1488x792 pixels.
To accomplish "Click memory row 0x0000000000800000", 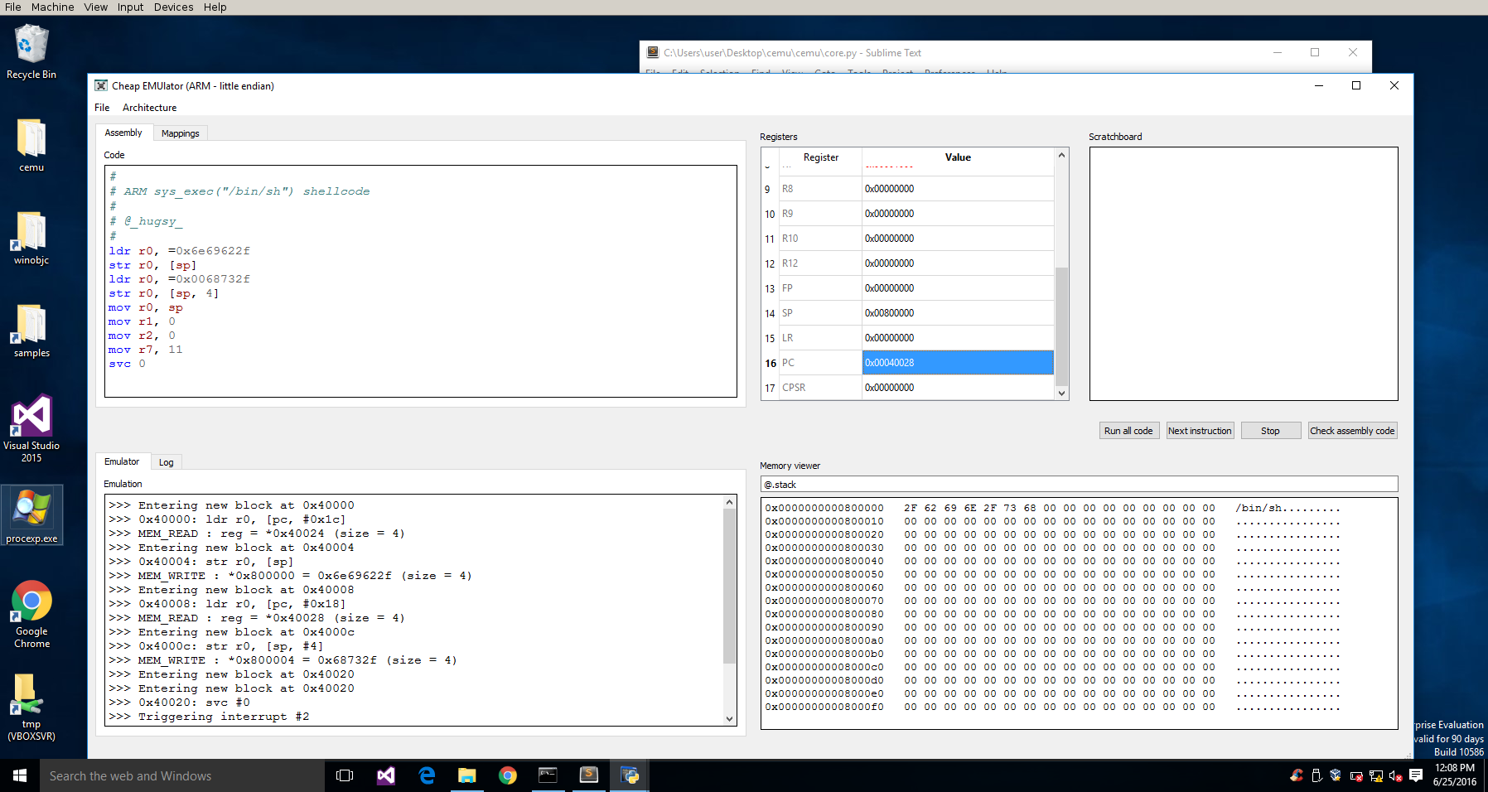I will [1052, 508].
